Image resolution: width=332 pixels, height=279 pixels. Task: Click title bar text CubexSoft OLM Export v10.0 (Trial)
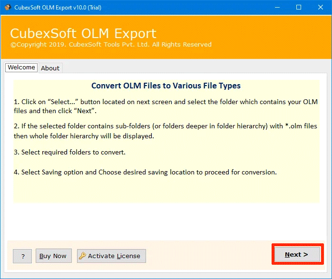tap(58, 8)
